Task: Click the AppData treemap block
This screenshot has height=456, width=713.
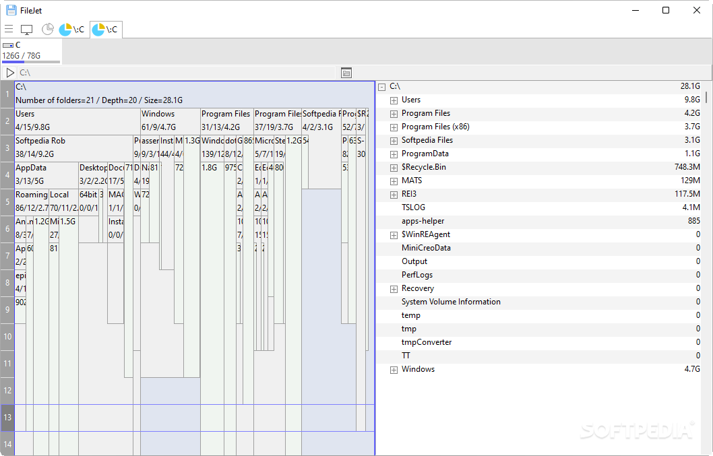Action: pyautogui.click(x=46, y=174)
